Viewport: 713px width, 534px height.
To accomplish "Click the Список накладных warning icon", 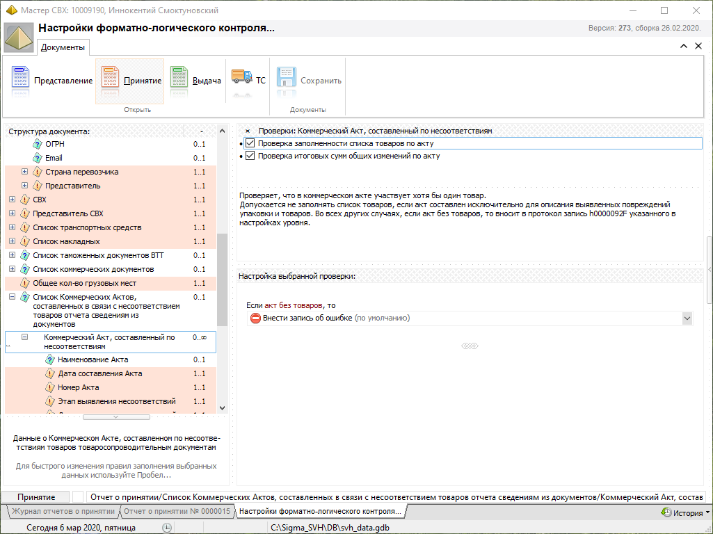I will click(x=25, y=241).
